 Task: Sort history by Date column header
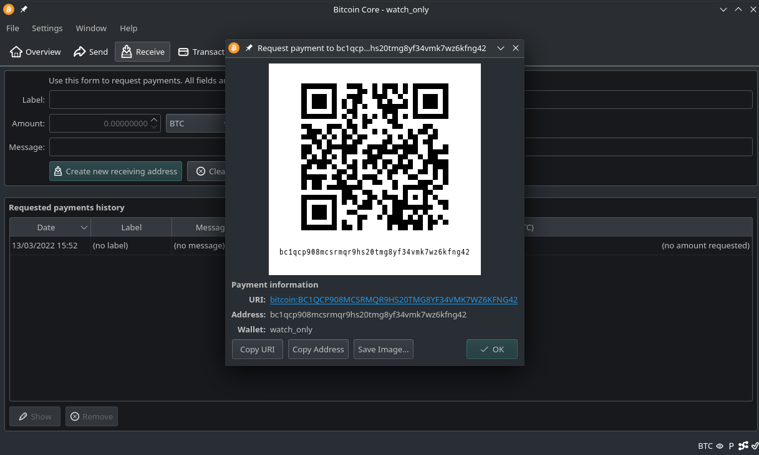tap(50, 227)
